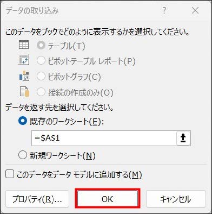Choose the 新規ワークシート(N) radio button
Image resolution: width=212 pixels, height=214 pixels.
pos(23,155)
